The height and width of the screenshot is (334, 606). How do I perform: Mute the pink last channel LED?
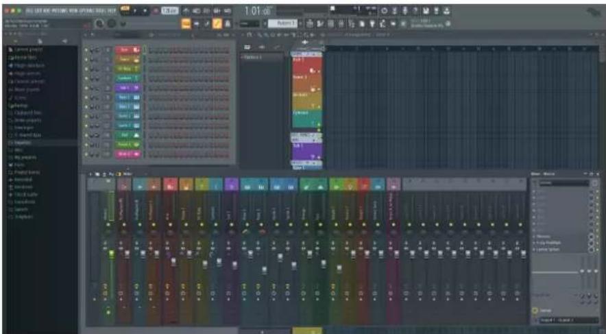pos(86,154)
